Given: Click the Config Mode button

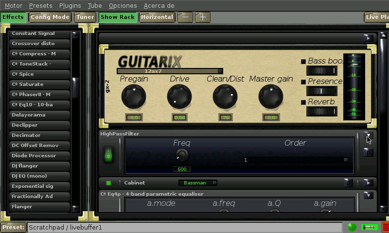Looking at the screenshot, I should tap(50, 17).
